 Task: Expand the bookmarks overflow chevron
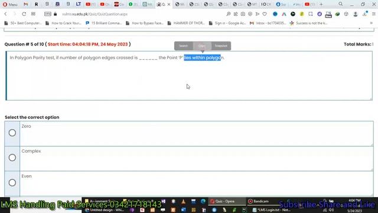pyautogui.click(x=372, y=23)
